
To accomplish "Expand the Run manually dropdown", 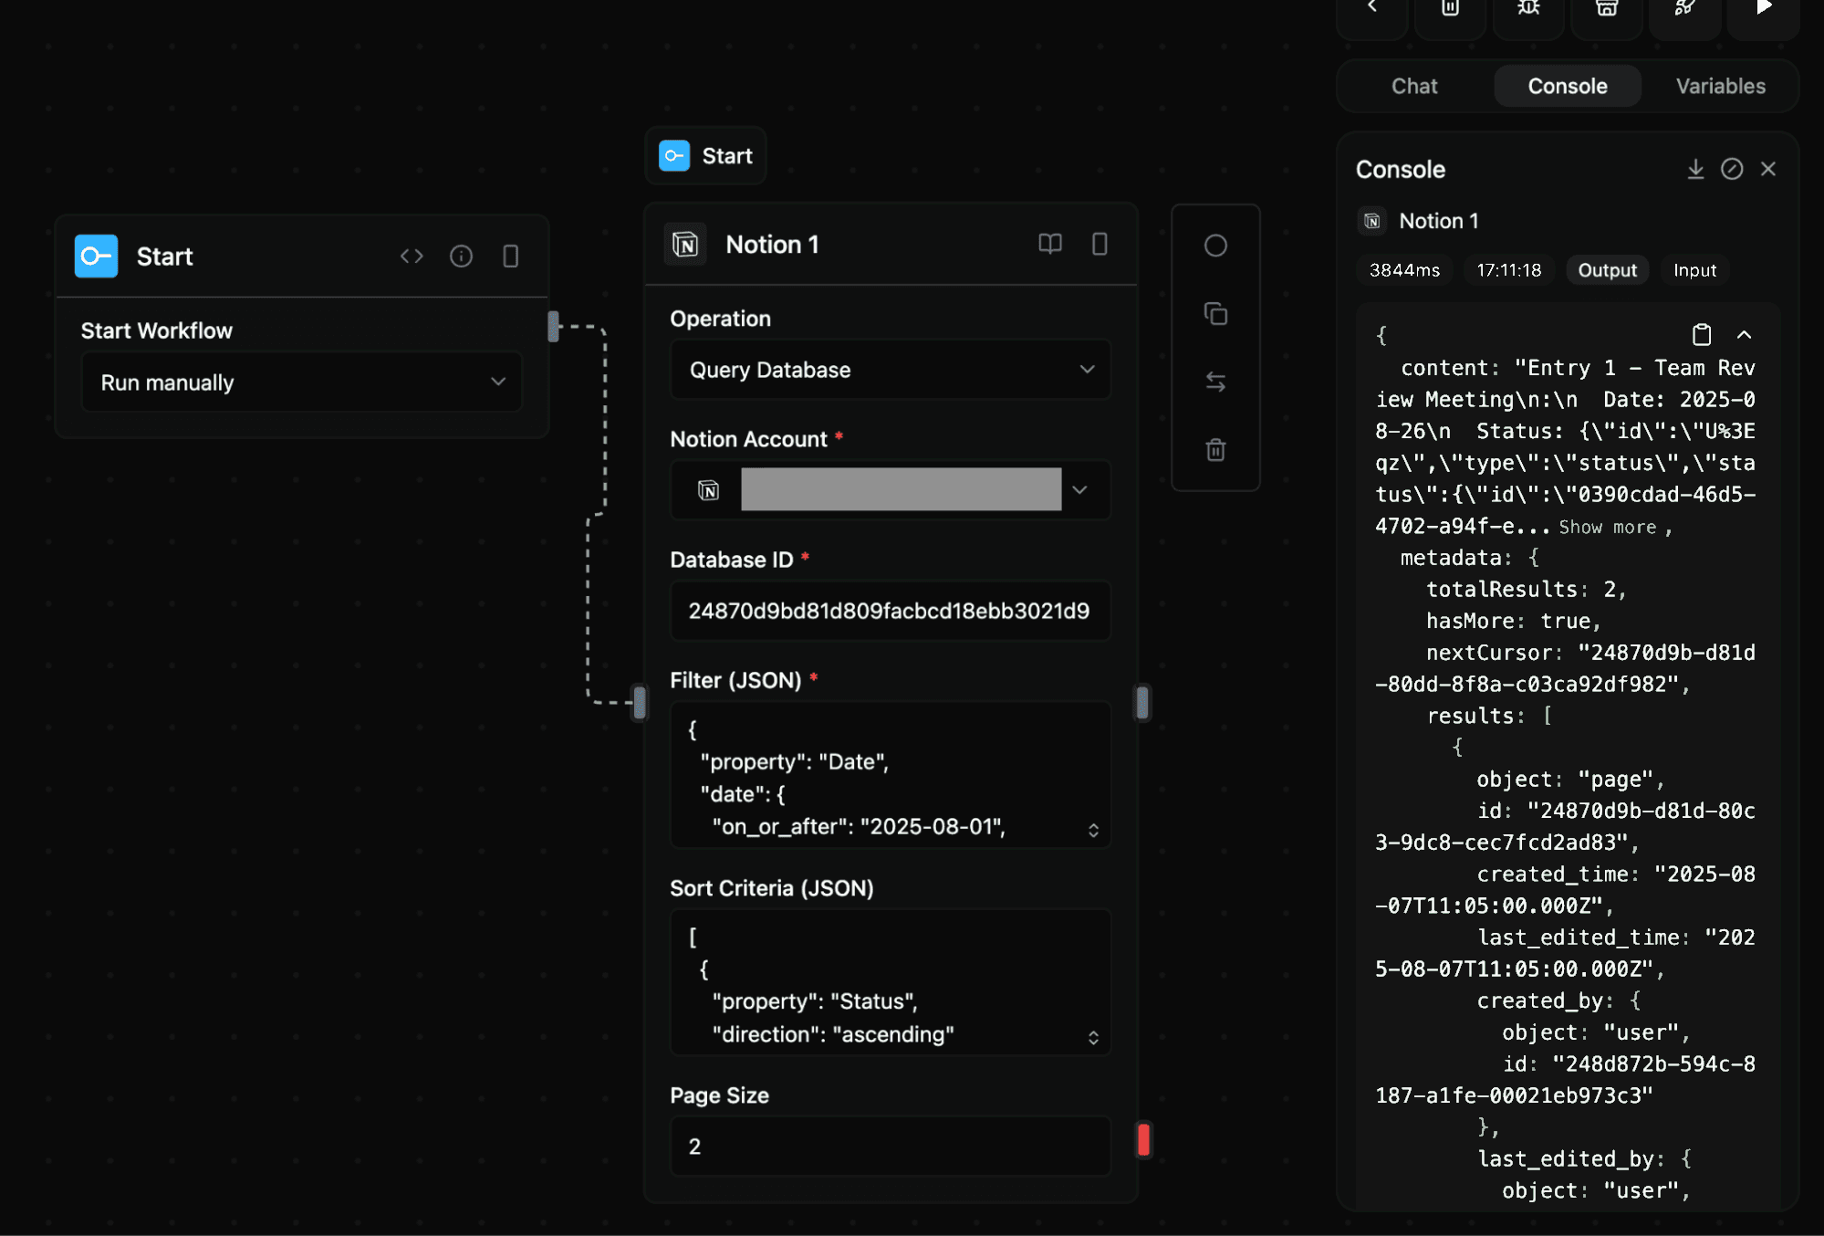I will pos(301,382).
